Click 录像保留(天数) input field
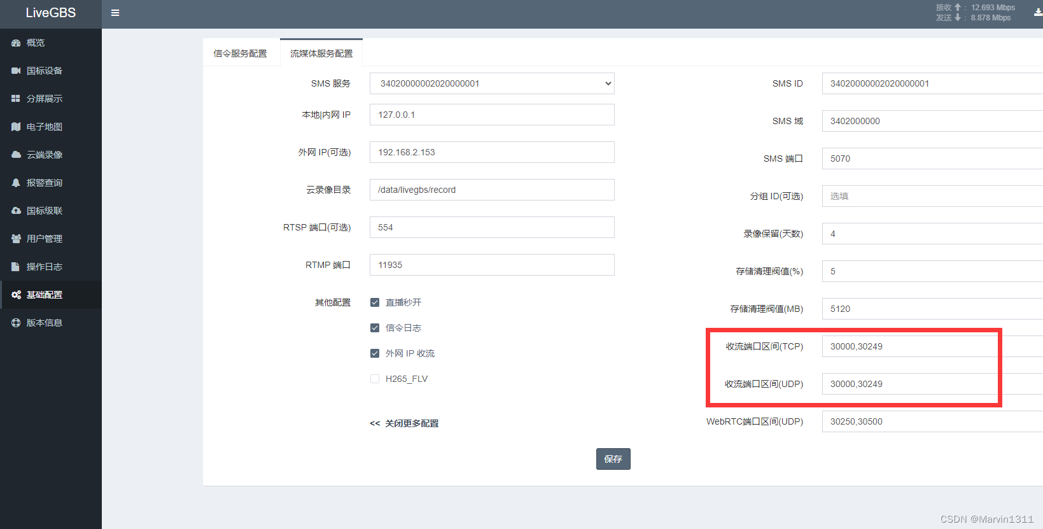The height and width of the screenshot is (529, 1043). click(932, 234)
